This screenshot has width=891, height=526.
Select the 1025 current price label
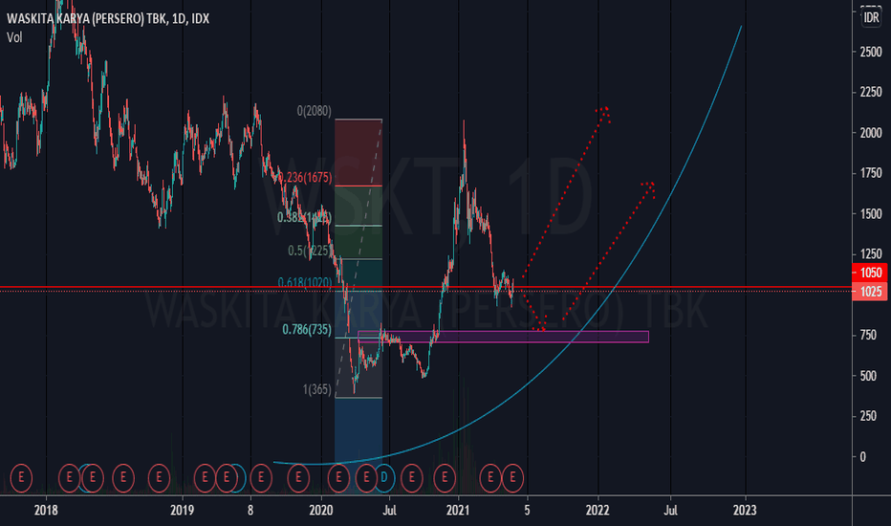(x=870, y=292)
